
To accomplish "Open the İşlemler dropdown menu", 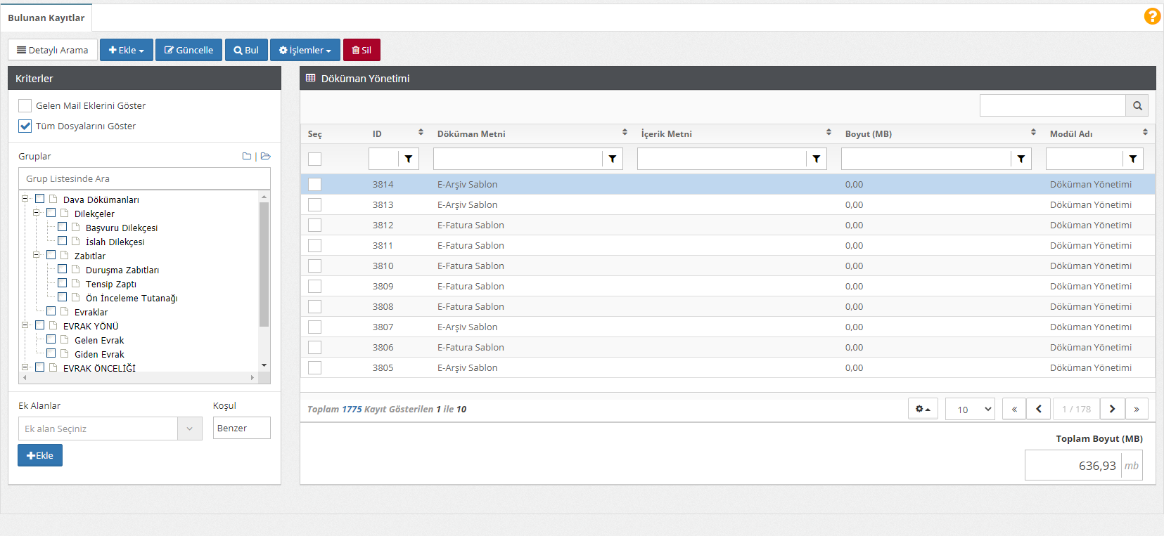I will click(x=305, y=51).
